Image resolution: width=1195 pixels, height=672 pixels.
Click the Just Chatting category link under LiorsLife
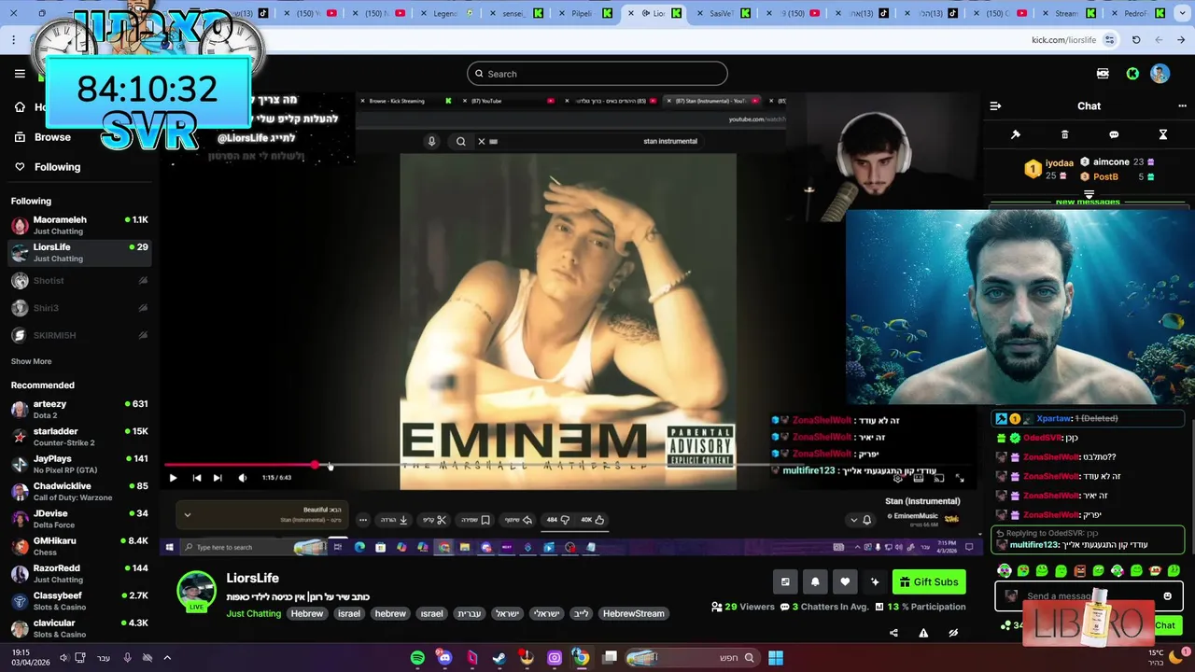pos(253,613)
